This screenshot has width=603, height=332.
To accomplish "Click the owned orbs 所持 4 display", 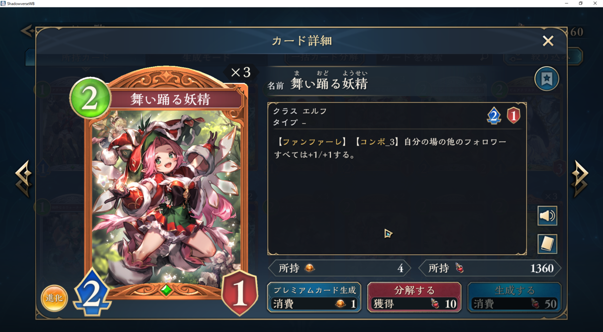I will pos(340,268).
